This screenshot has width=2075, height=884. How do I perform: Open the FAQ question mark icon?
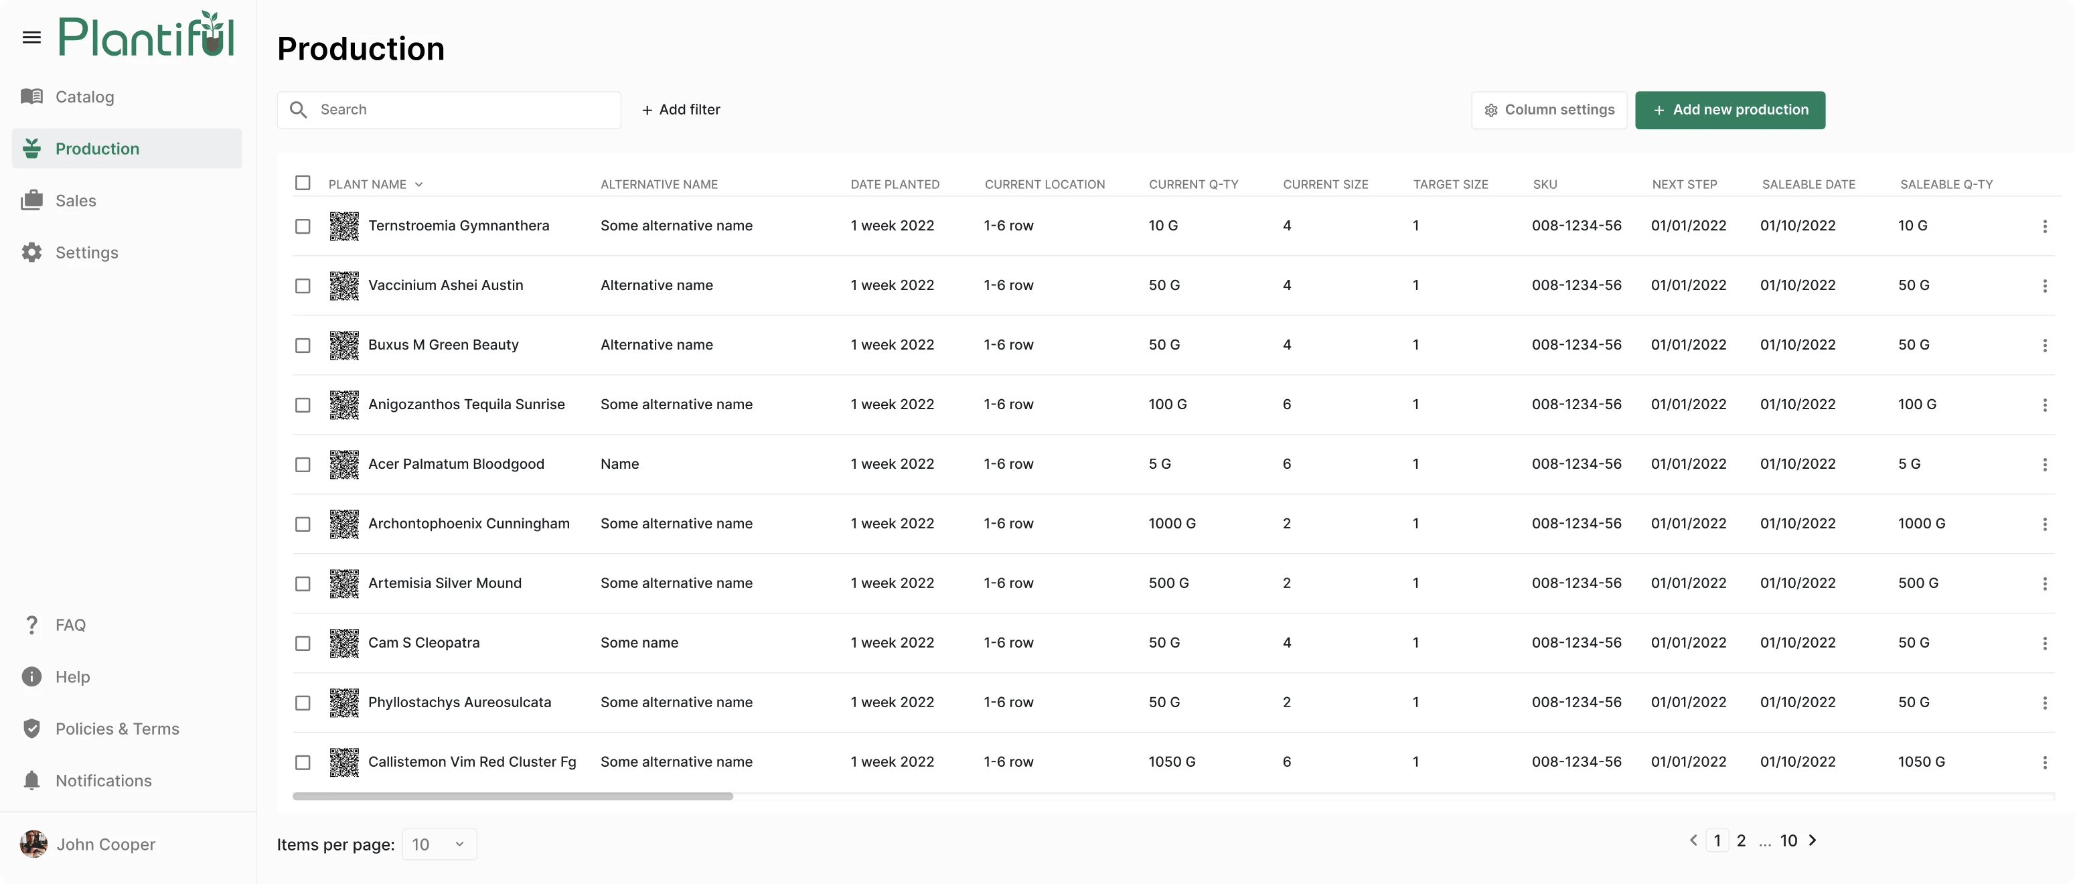[31, 625]
